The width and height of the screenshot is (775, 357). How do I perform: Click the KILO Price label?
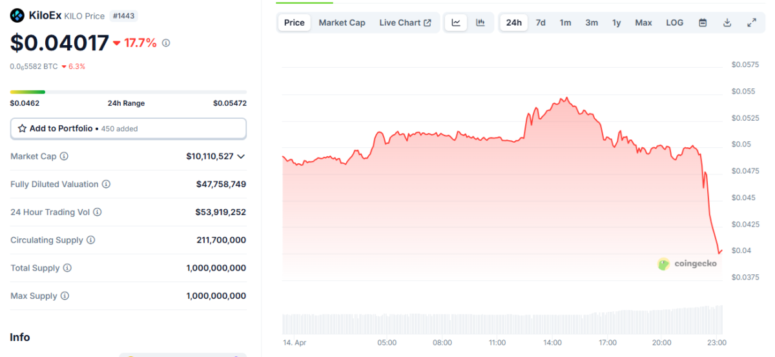[x=84, y=16]
